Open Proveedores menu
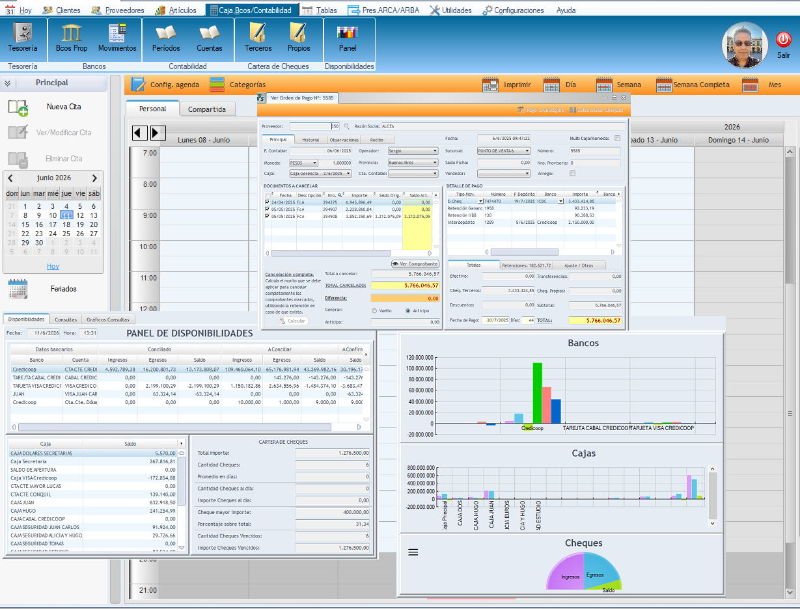The width and height of the screenshot is (800, 609). (118, 10)
